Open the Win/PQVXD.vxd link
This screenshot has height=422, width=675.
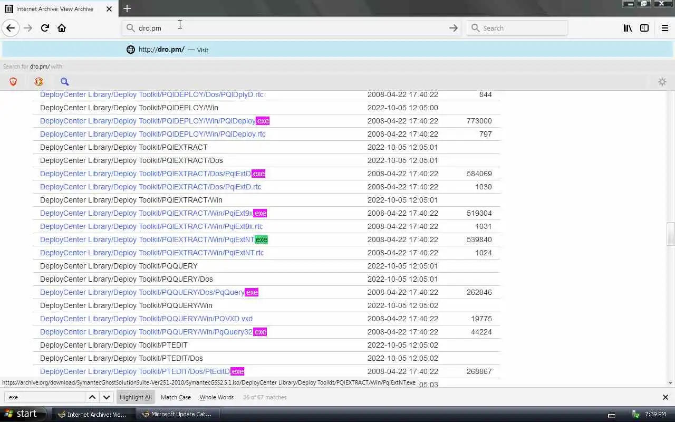(x=146, y=319)
